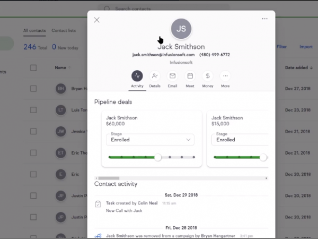Select the checkbox beside Eric's row
The image size is (318, 239).
coord(33,174)
